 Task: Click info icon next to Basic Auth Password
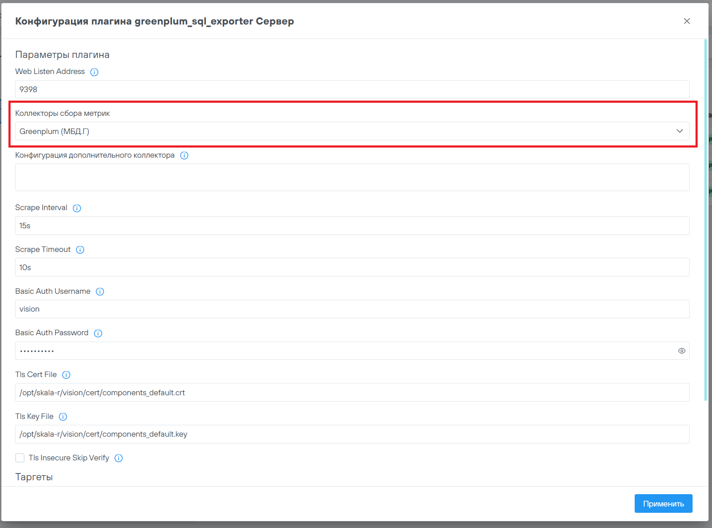[x=98, y=333]
